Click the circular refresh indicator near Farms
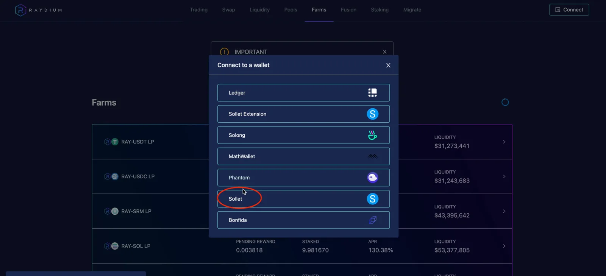Image resolution: width=606 pixels, height=276 pixels. tap(505, 102)
